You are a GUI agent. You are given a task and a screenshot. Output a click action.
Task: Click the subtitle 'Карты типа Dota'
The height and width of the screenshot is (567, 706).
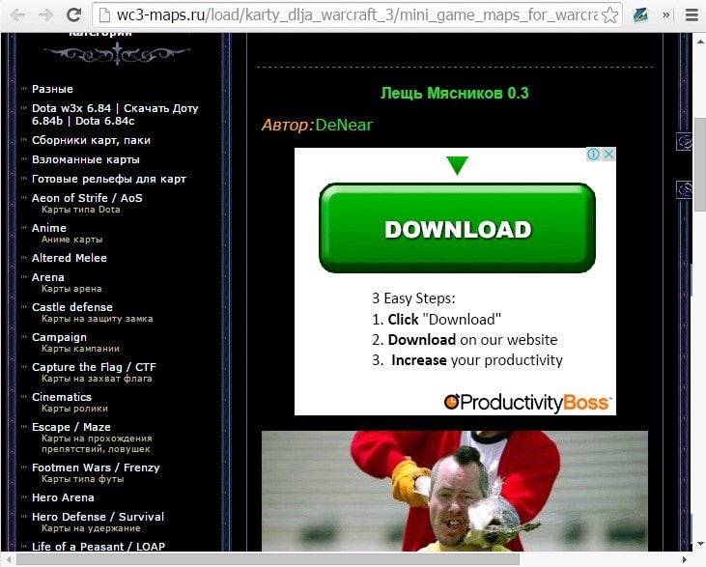pyautogui.click(x=80, y=210)
